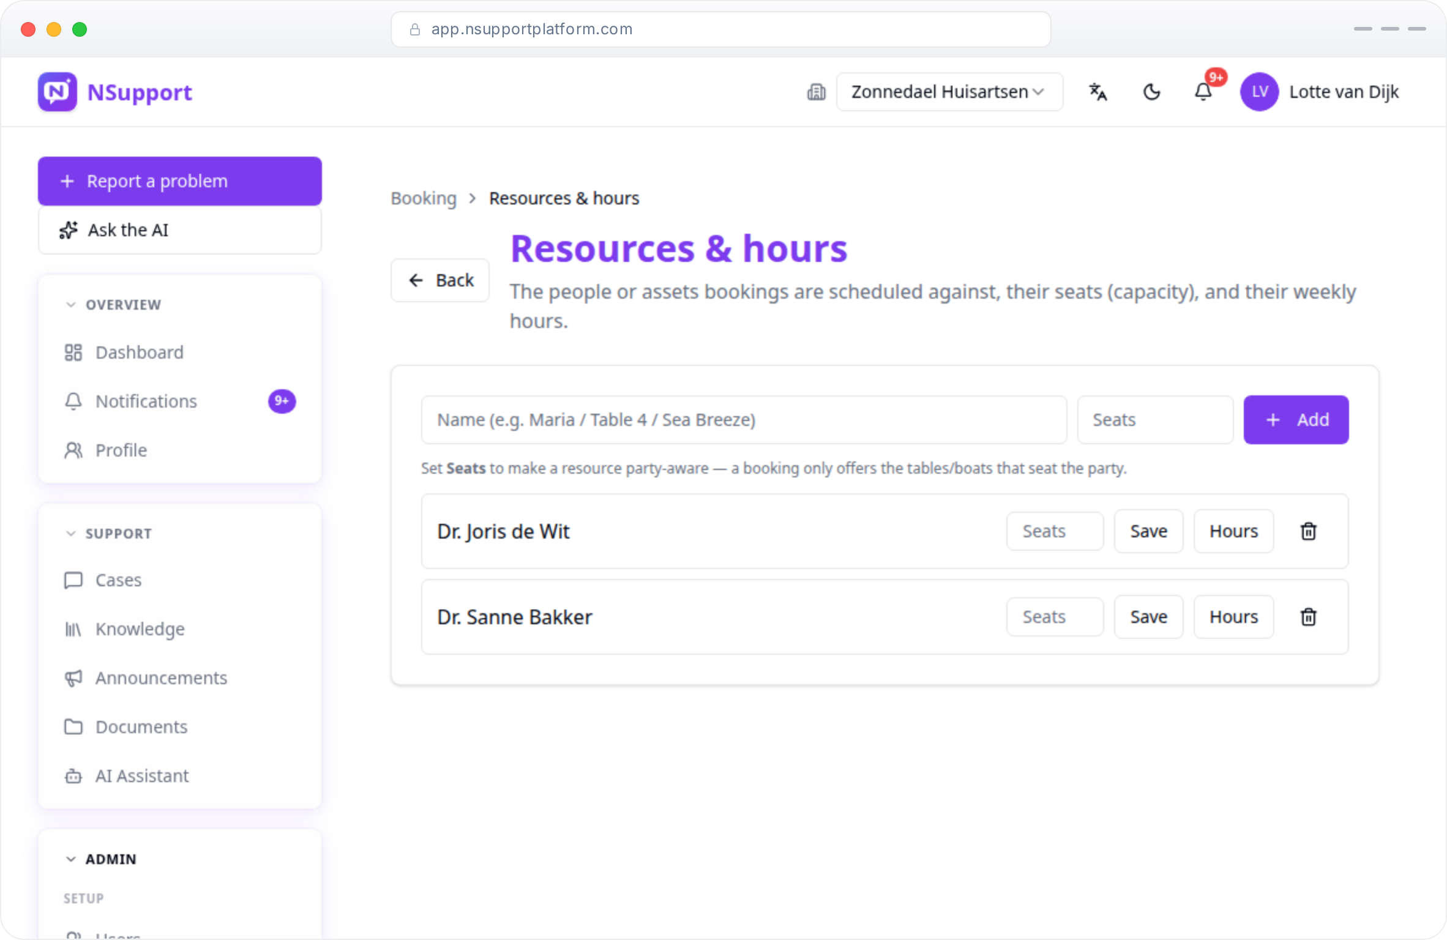Open Zonnedael Huisartsen organization dropdown

coord(949,92)
